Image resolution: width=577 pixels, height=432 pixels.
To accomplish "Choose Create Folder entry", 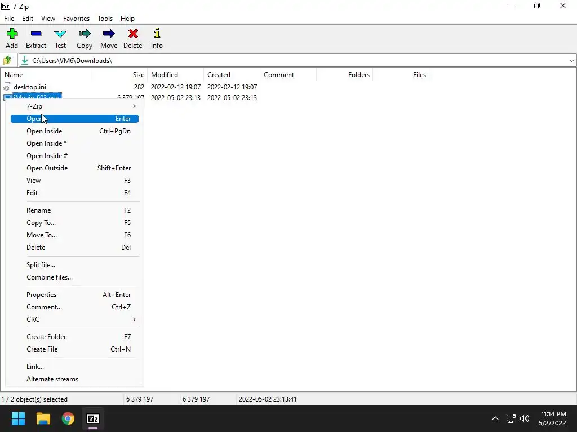I will click(75, 337).
